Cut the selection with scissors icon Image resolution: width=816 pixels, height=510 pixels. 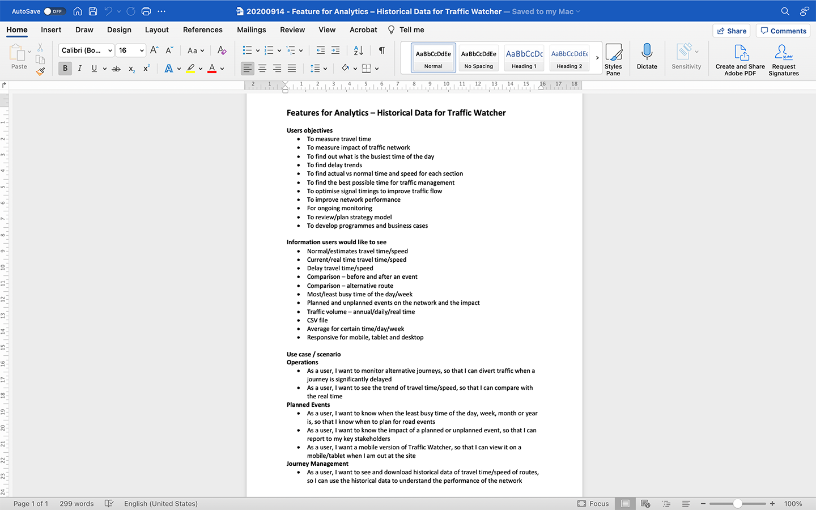point(40,48)
